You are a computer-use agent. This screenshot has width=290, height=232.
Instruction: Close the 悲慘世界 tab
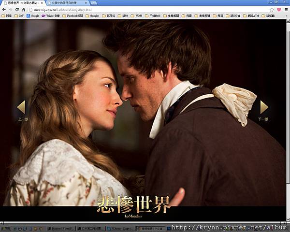pos(42,3)
